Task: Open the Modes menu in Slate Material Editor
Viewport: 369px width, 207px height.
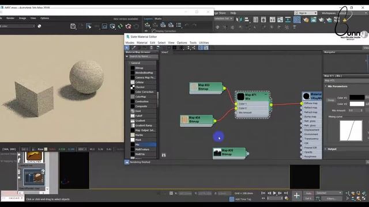Action: (130, 43)
